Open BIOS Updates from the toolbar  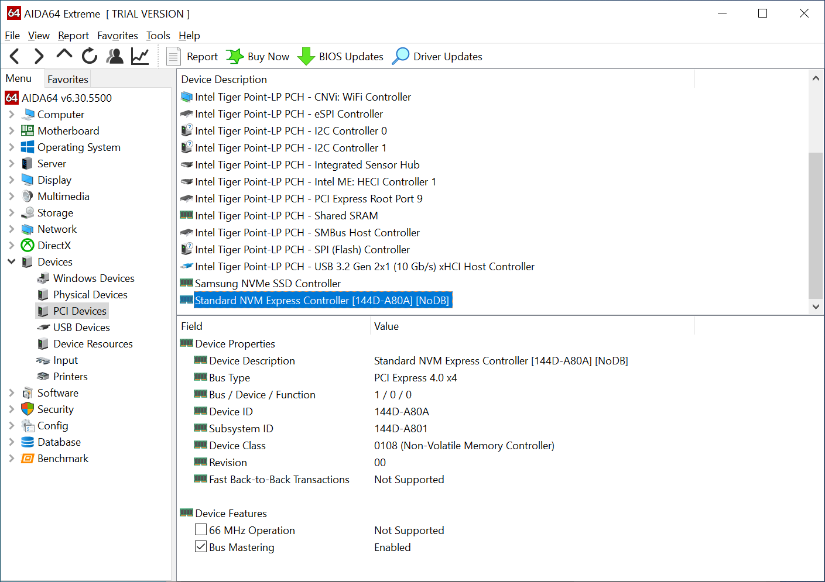(x=340, y=57)
